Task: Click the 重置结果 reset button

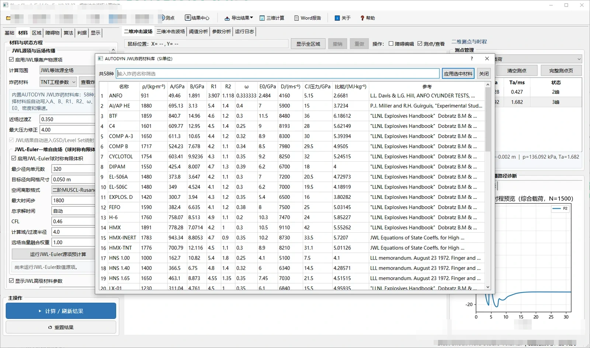Action: [61, 327]
